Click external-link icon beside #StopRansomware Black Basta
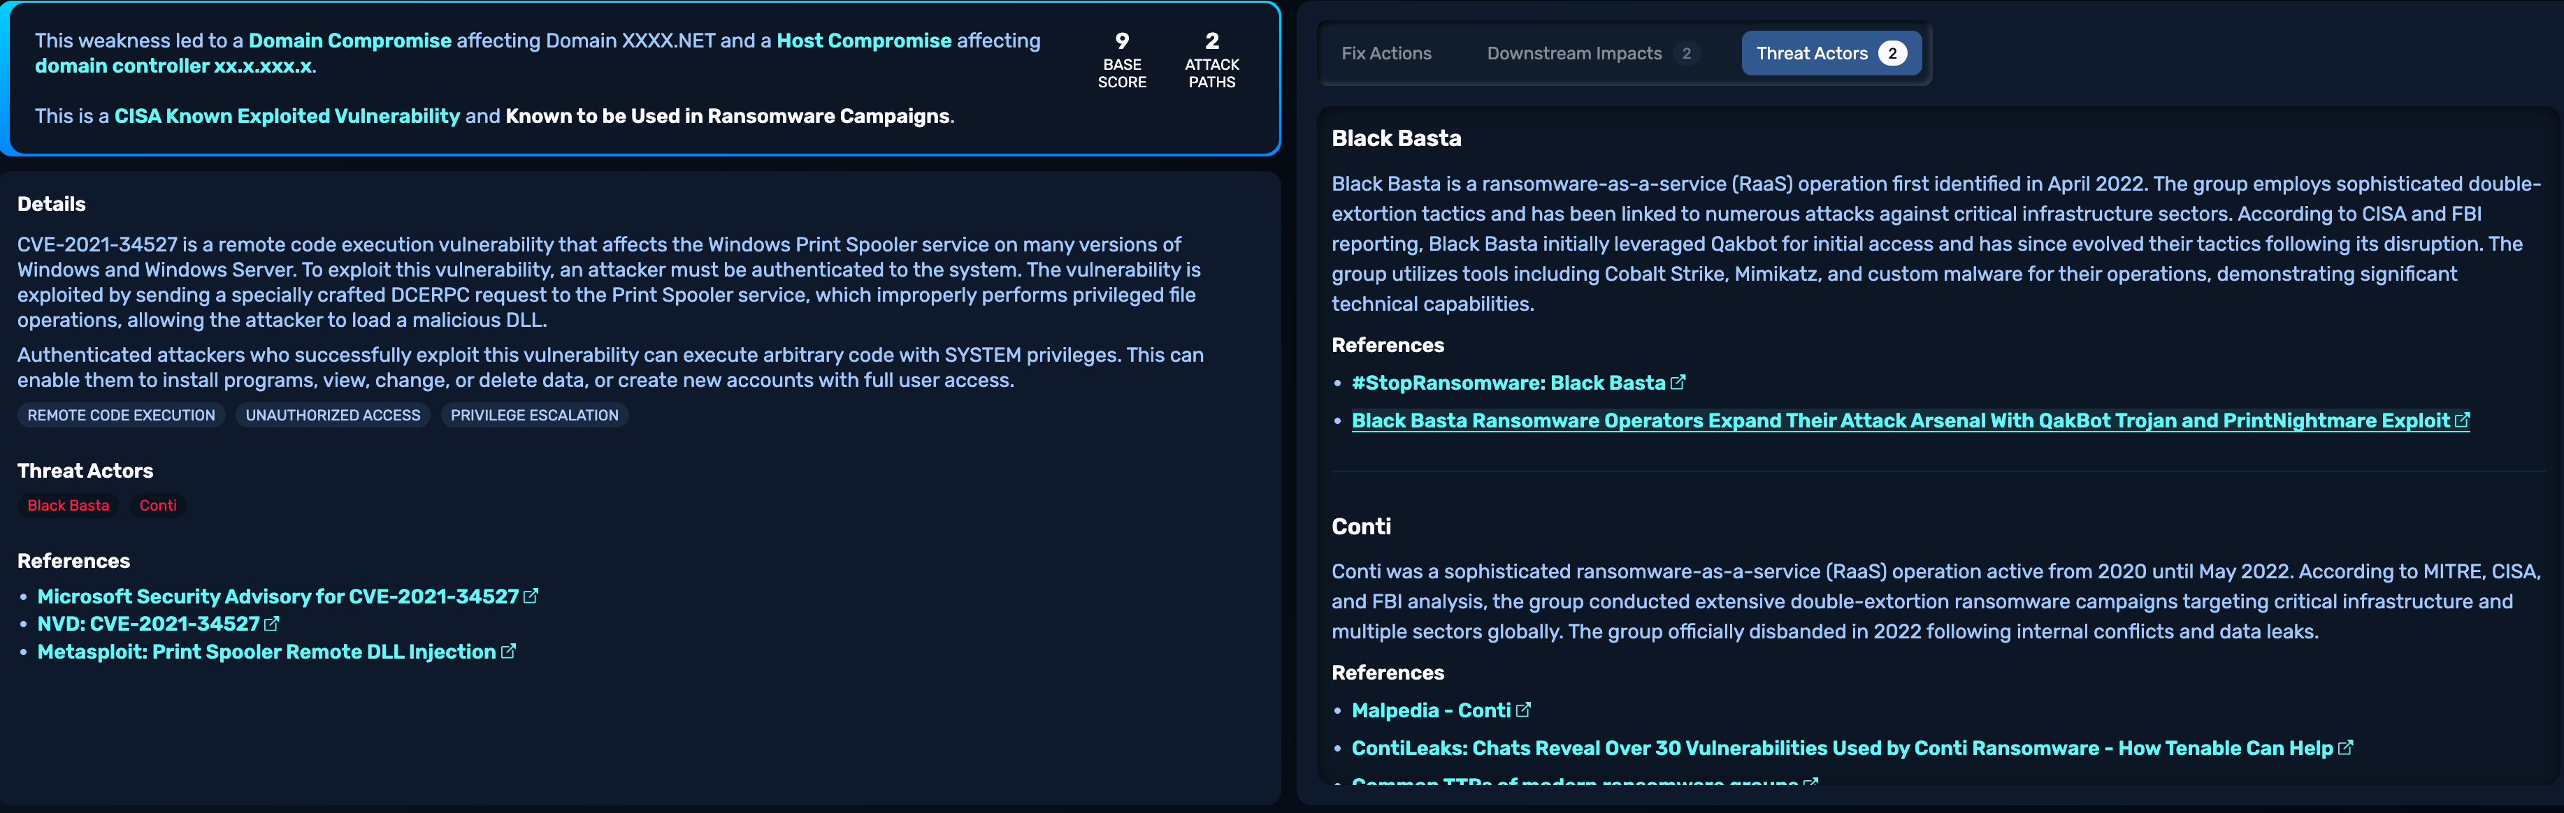Screen dimensions: 2564x813 tap(1677, 382)
